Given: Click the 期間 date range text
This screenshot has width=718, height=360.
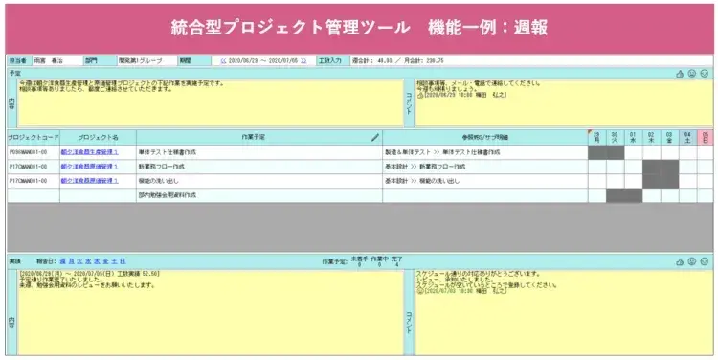Looking at the screenshot, I should click(x=263, y=61).
